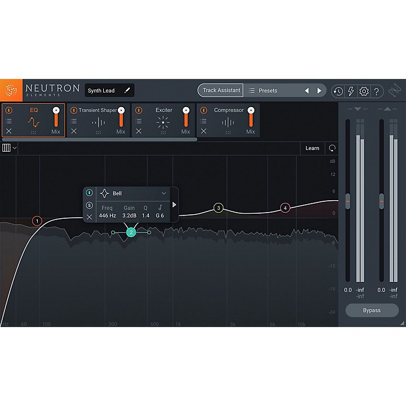Click the lightning bolt zero latency icon
The height and width of the screenshot is (406, 406).
351,91
